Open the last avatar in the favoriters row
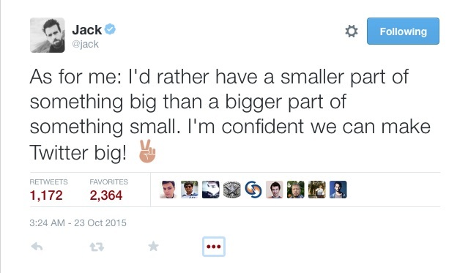Image resolution: width=468 pixels, height=273 pixels. click(x=338, y=190)
